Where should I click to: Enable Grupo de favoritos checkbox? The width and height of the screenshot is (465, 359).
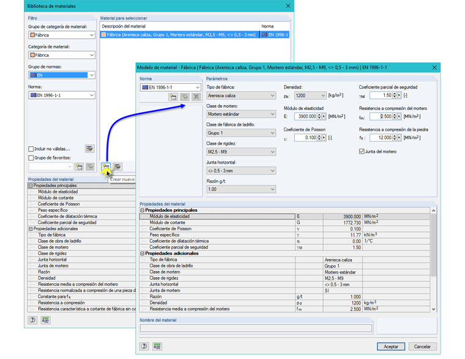click(x=31, y=158)
